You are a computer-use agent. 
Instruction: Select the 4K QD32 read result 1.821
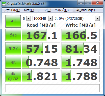(41, 76)
